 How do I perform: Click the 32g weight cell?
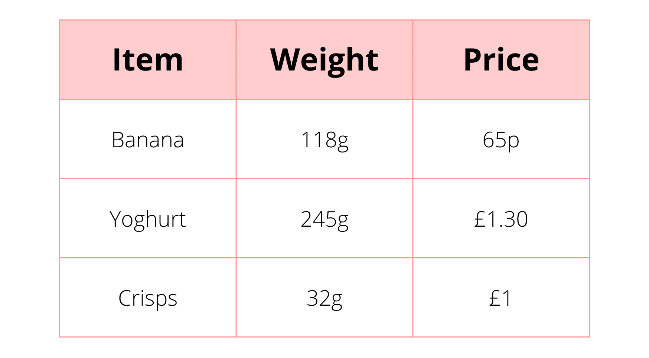click(x=324, y=298)
